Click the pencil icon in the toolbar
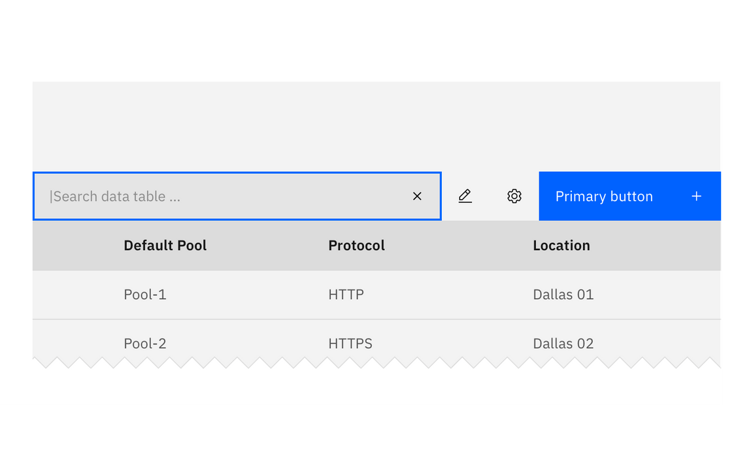 coord(465,196)
